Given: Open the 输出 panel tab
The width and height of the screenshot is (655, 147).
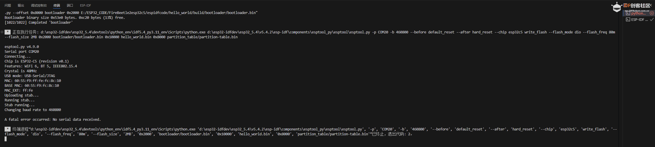Looking at the screenshot, I should [21, 5].
